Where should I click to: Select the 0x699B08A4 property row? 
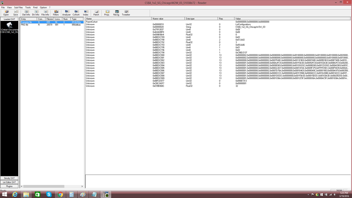point(218,35)
